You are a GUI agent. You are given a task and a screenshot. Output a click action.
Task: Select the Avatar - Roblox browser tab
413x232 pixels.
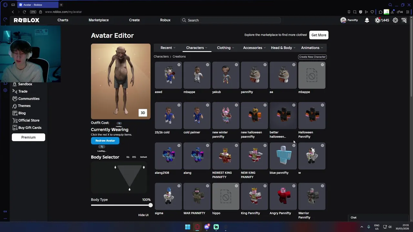point(38,5)
